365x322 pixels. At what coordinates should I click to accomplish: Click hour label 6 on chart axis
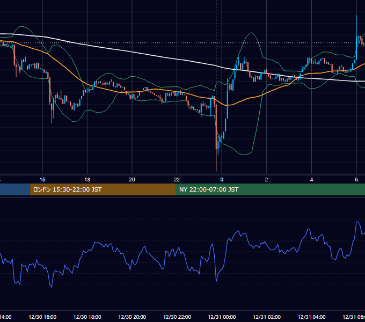[x=356, y=180]
